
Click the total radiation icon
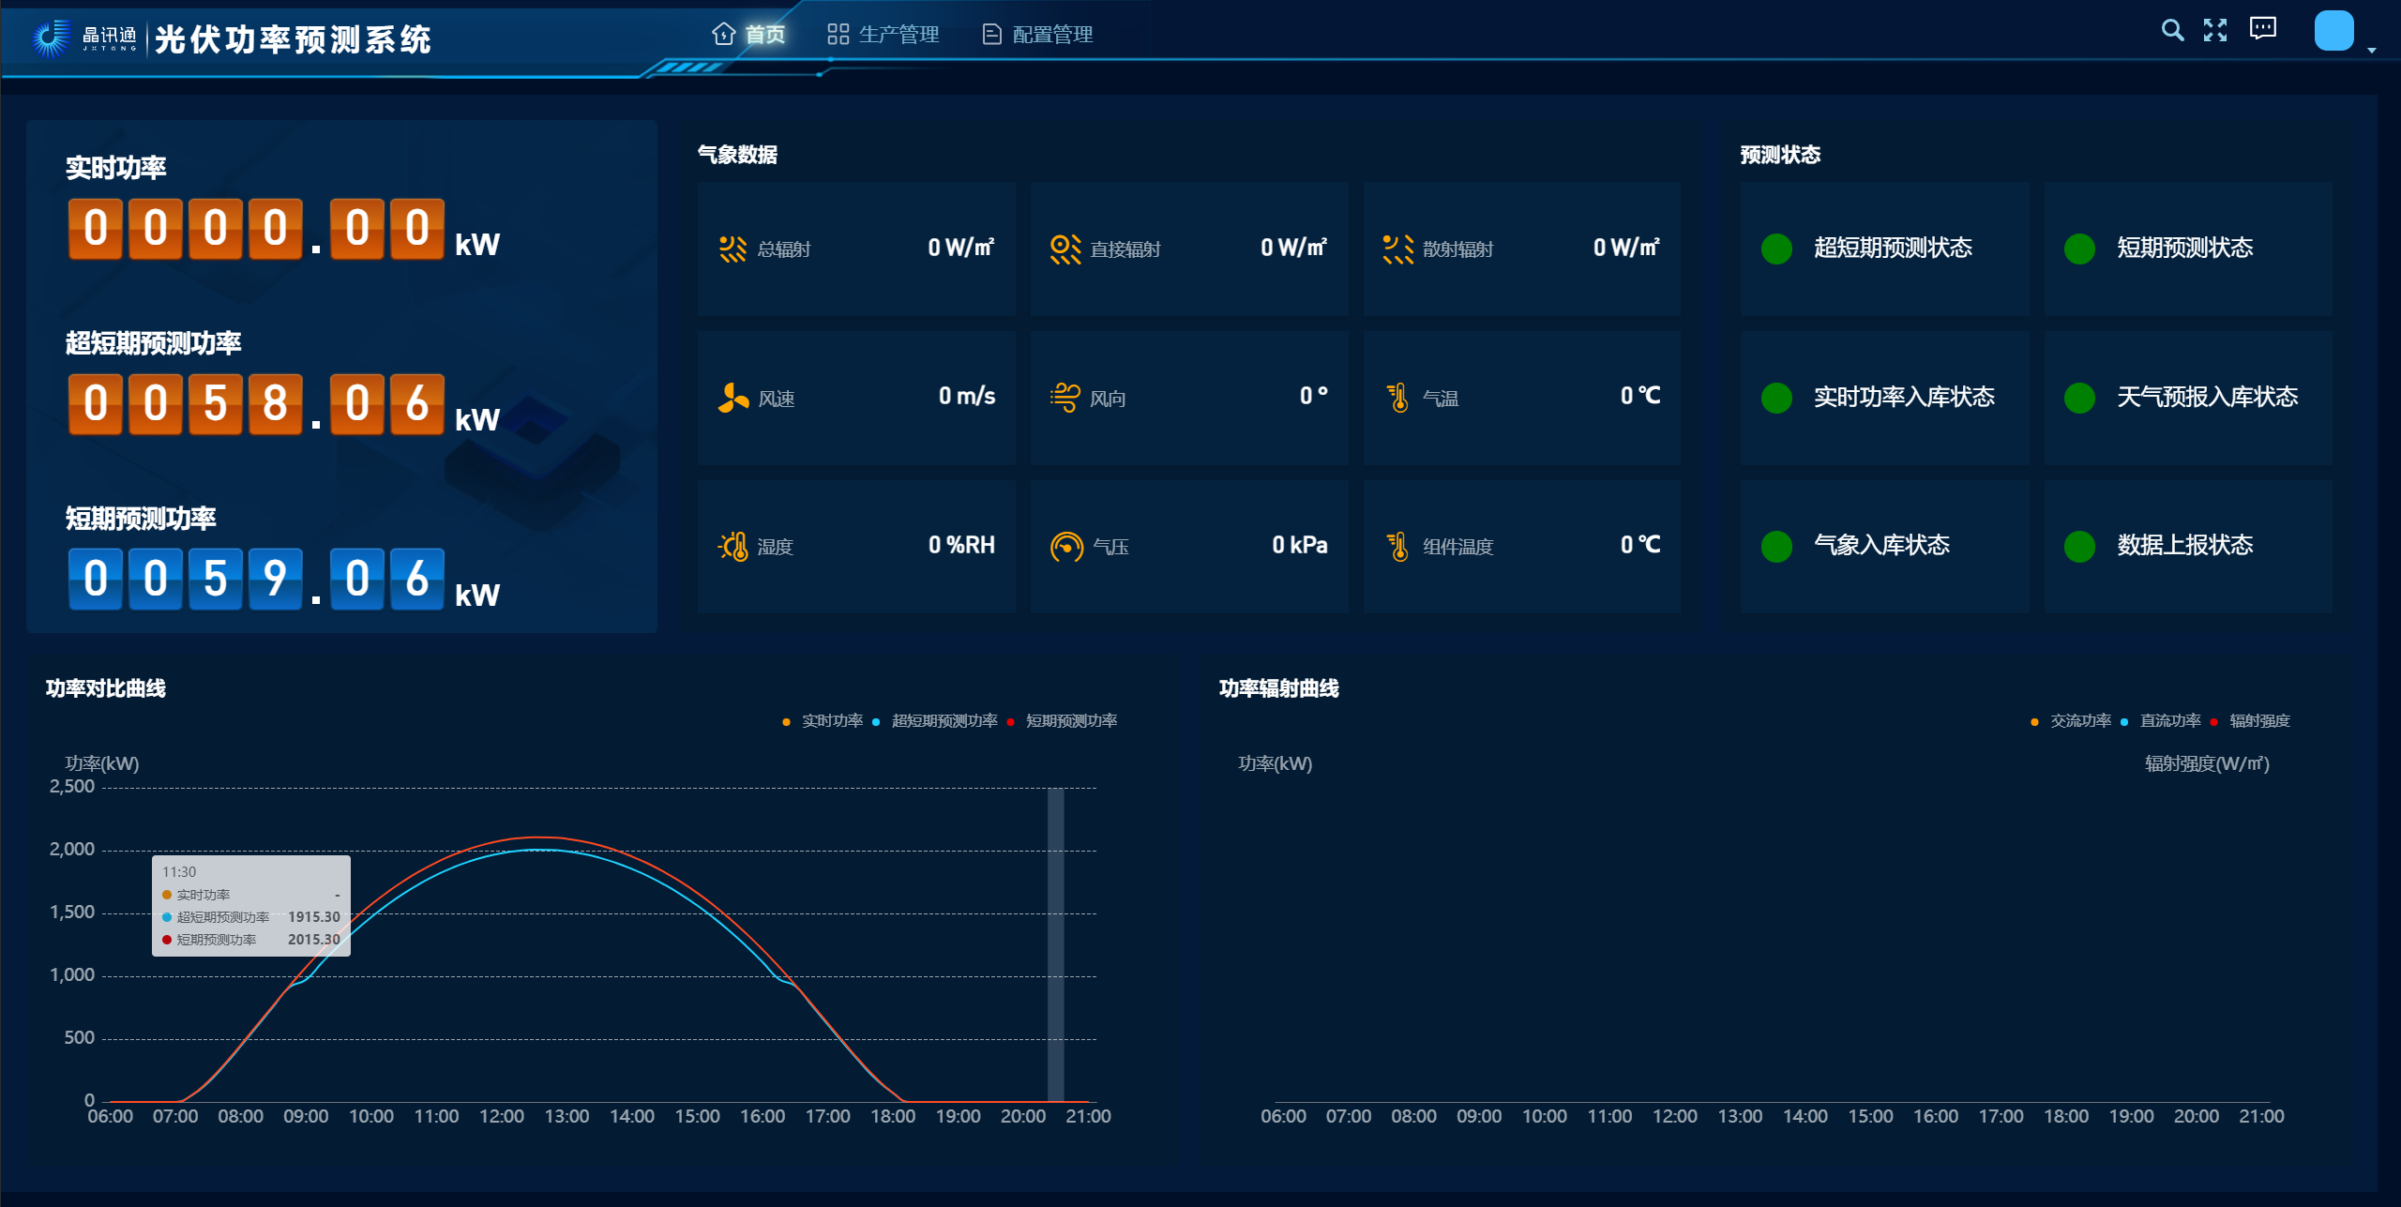click(732, 249)
